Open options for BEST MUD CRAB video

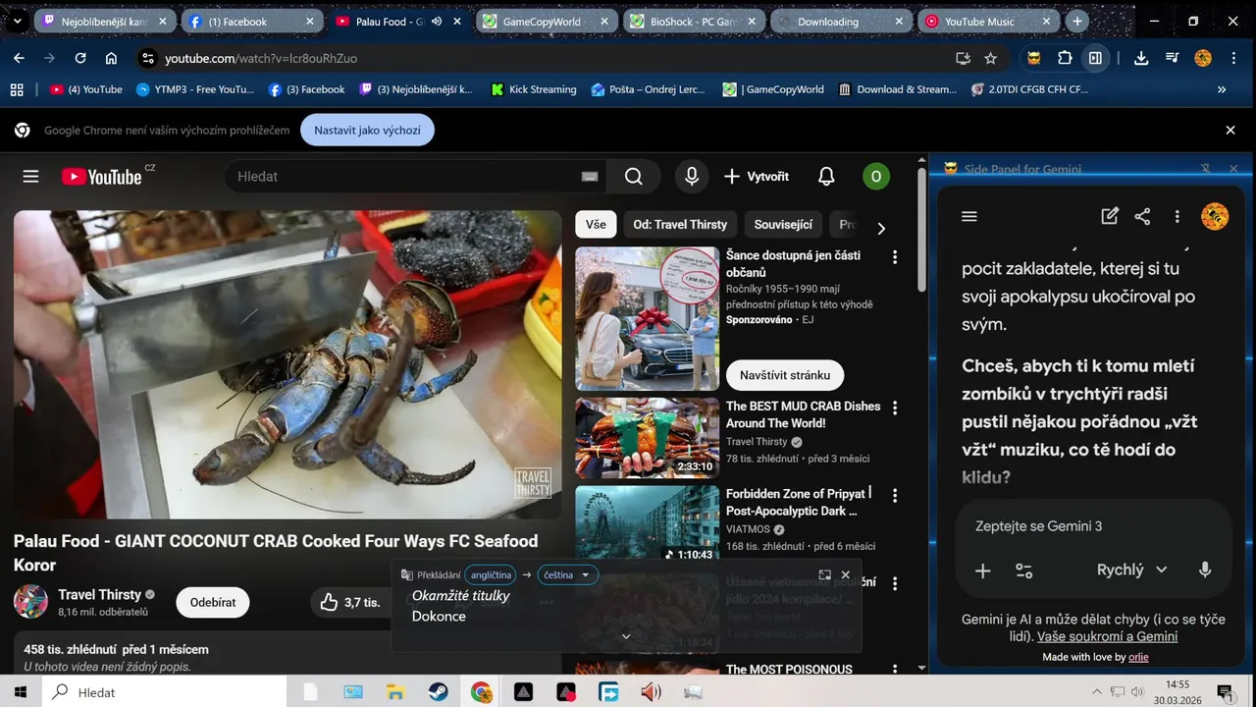(894, 408)
